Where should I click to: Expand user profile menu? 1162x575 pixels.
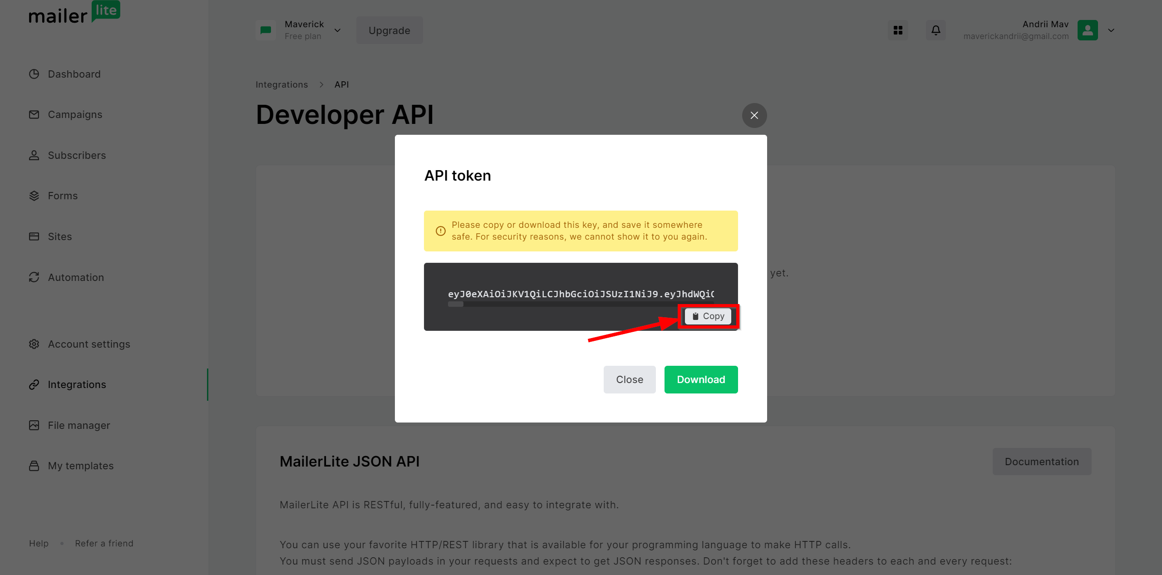[x=1112, y=30]
